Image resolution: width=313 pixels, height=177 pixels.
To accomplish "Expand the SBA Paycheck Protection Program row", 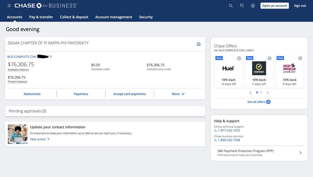I will click(x=259, y=153).
